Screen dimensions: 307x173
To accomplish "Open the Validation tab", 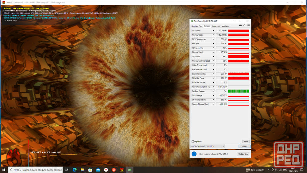I will 225,26.
